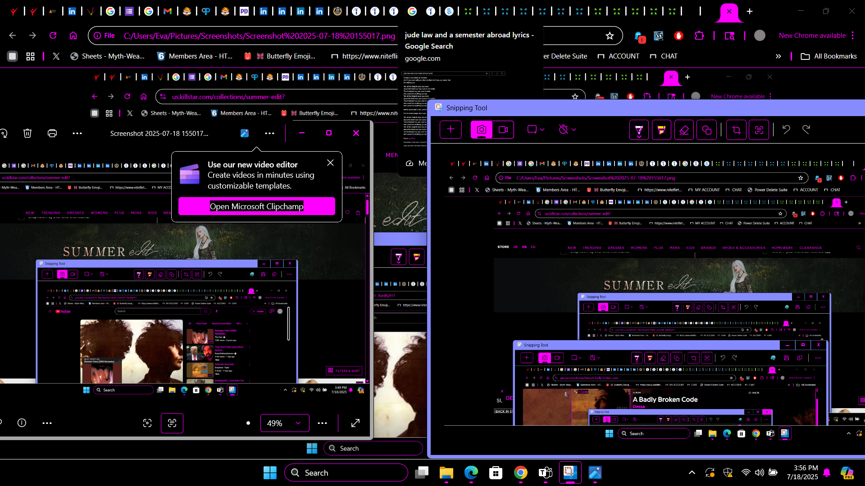
Task: Open Microsoft Edge from bottom taskbar
Action: (471, 472)
